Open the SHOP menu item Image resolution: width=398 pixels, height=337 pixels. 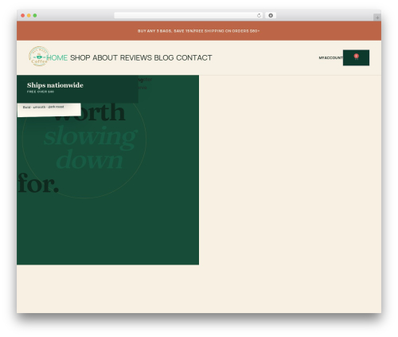[80, 57]
